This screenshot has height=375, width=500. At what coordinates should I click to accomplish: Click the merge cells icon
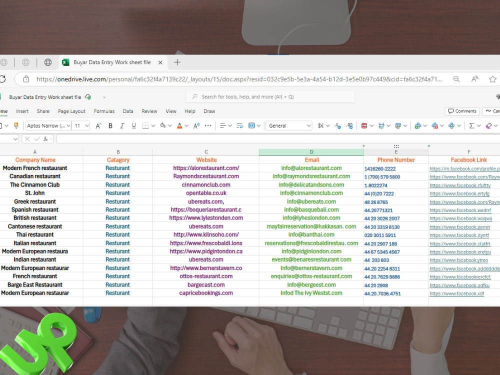click(x=251, y=125)
